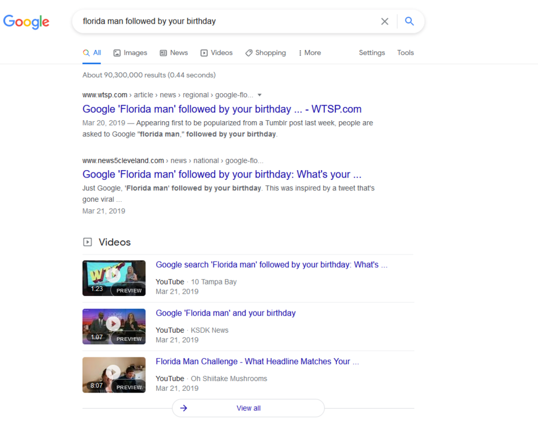538x431 pixels.
Task: Go to the Shopping tab
Action: [265, 53]
